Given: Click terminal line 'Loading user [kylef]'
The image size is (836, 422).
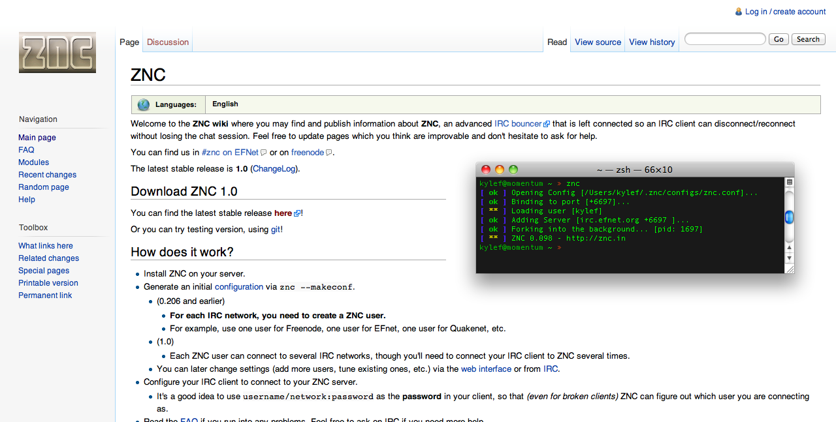Looking at the screenshot, I should pyautogui.click(x=557, y=211).
